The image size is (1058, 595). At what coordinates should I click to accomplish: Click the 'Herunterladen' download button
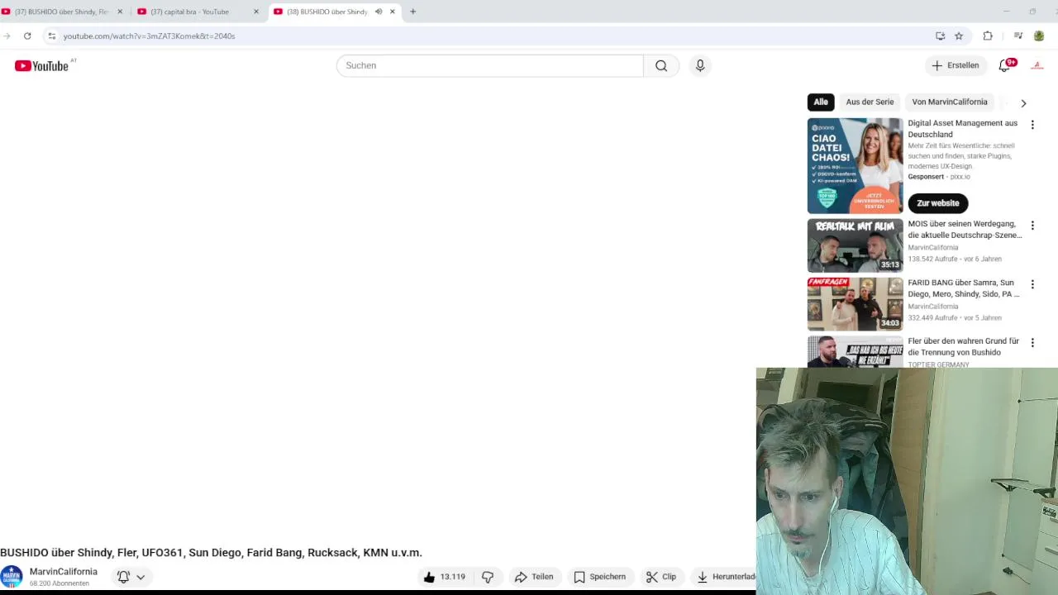pyautogui.click(x=724, y=577)
